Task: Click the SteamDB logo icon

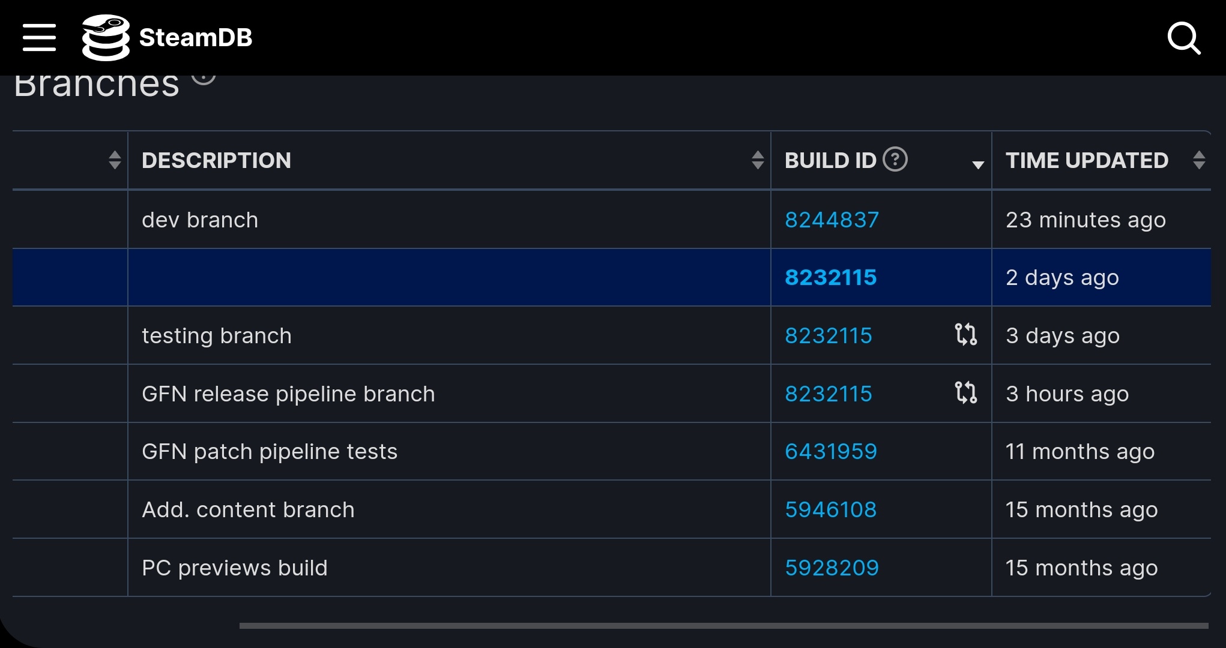Action: pos(104,37)
